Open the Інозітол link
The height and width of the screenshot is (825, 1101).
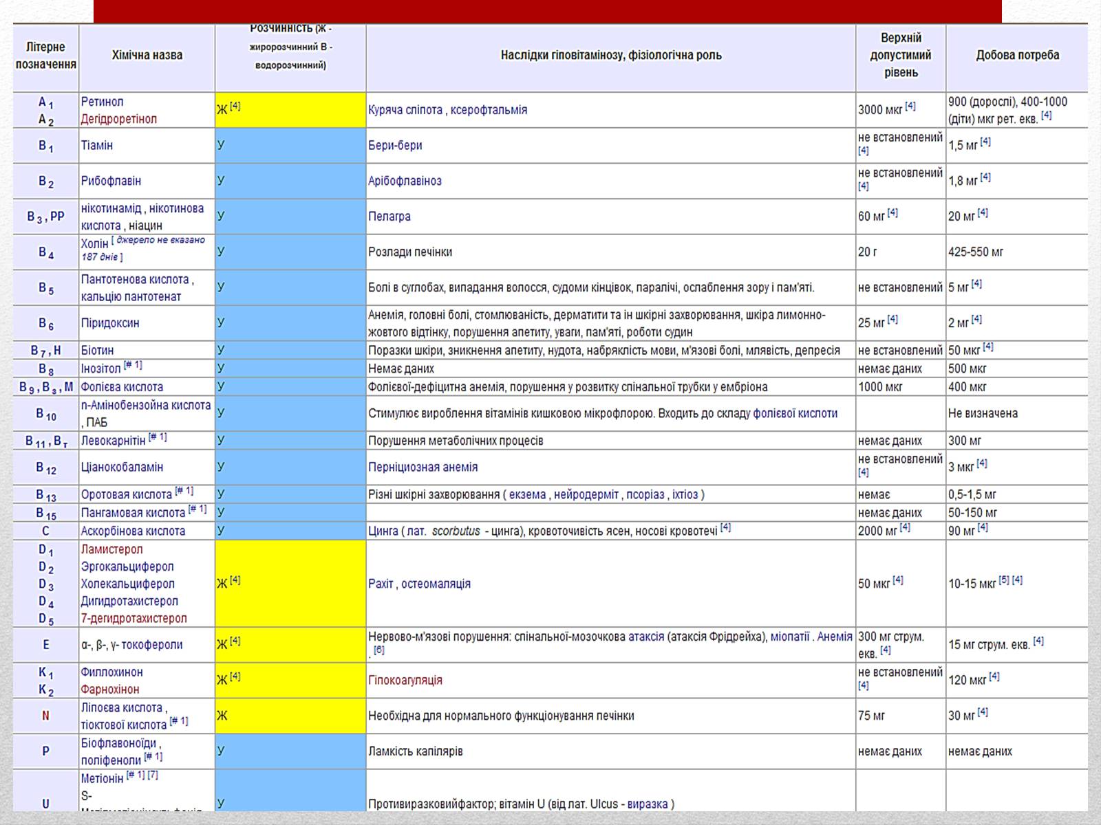point(100,369)
